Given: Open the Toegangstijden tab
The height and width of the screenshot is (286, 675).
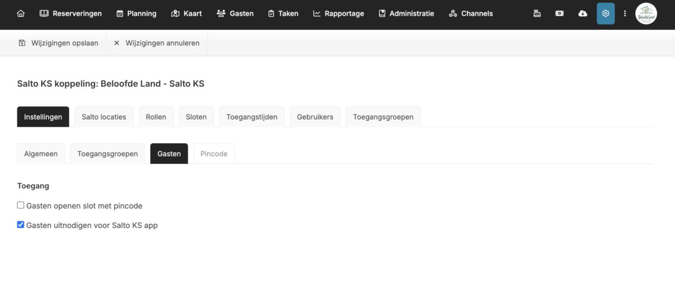Looking at the screenshot, I should pos(252,117).
